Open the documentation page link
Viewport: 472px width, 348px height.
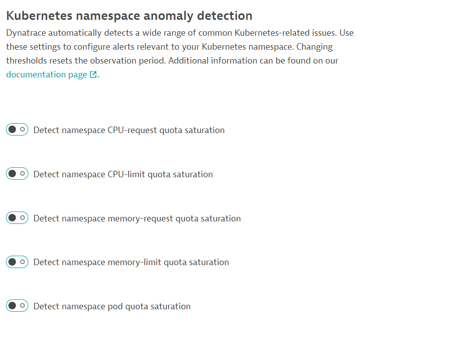point(47,74)
